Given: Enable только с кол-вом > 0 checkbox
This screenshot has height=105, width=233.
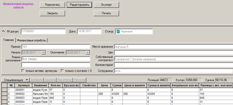Looking at the screenshot, I should [62, 71].
